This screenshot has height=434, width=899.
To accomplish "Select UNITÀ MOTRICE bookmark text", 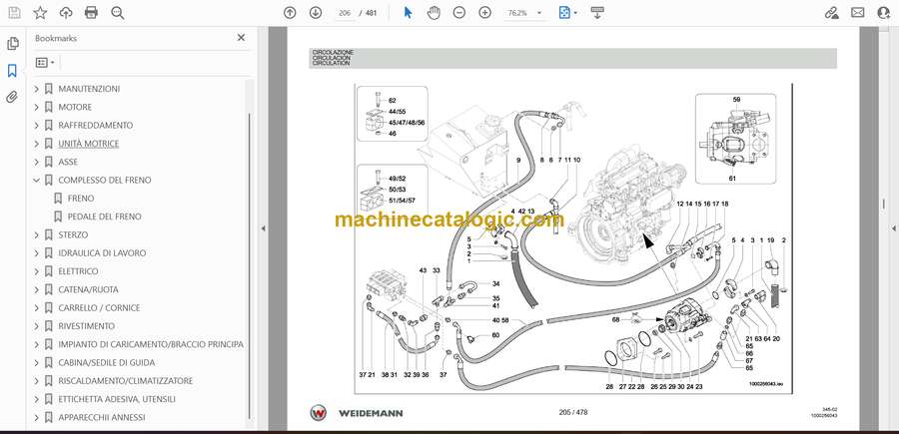I will 88,144.
